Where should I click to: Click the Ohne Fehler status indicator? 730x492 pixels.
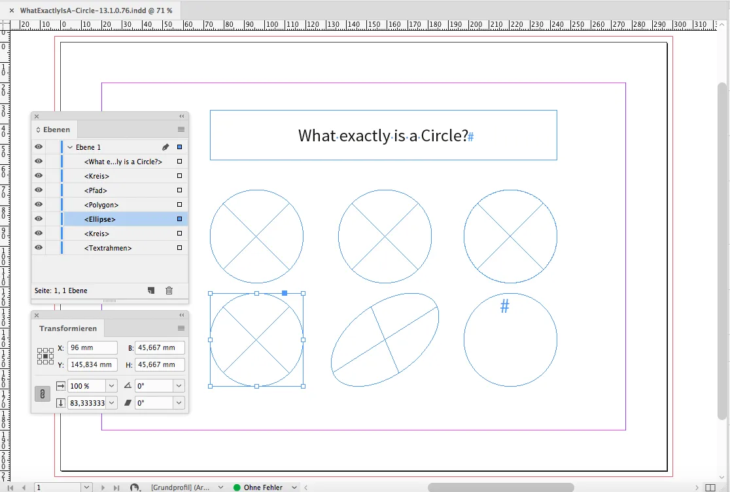point(264,487)
